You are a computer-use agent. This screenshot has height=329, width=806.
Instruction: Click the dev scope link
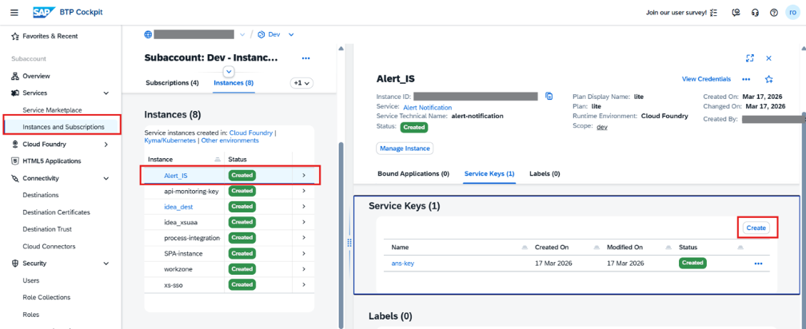tap(602, 127)
